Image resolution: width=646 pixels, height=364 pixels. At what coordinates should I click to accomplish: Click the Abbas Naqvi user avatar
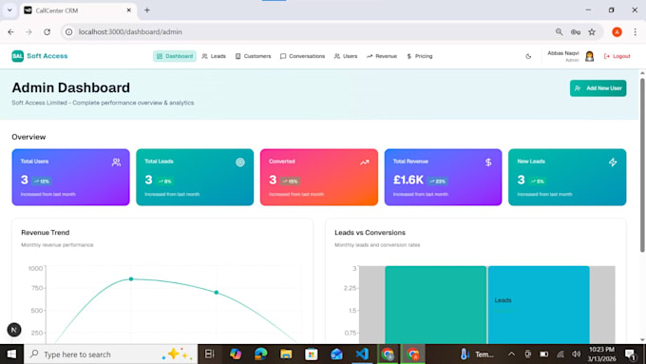click(589, 56)
